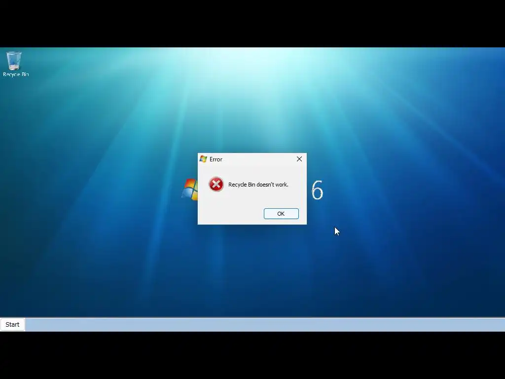Click the "Error" title bar text
This screenshot has height=379, width=505.
pos(216,159)
